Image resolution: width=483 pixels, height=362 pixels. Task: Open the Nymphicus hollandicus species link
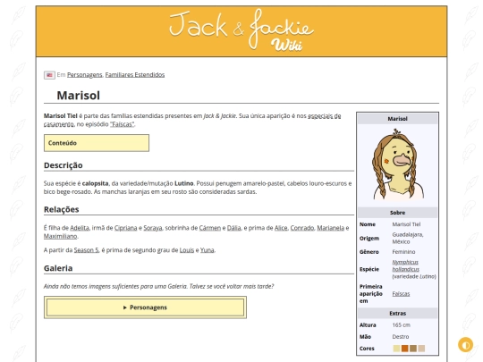[x=405, y=265]
